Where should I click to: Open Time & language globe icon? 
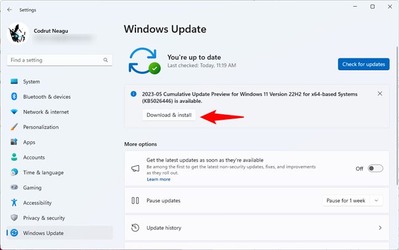[14, 173]
